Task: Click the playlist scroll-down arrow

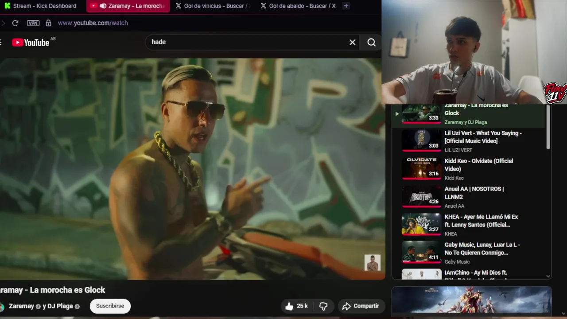Action: coord(548,276)
